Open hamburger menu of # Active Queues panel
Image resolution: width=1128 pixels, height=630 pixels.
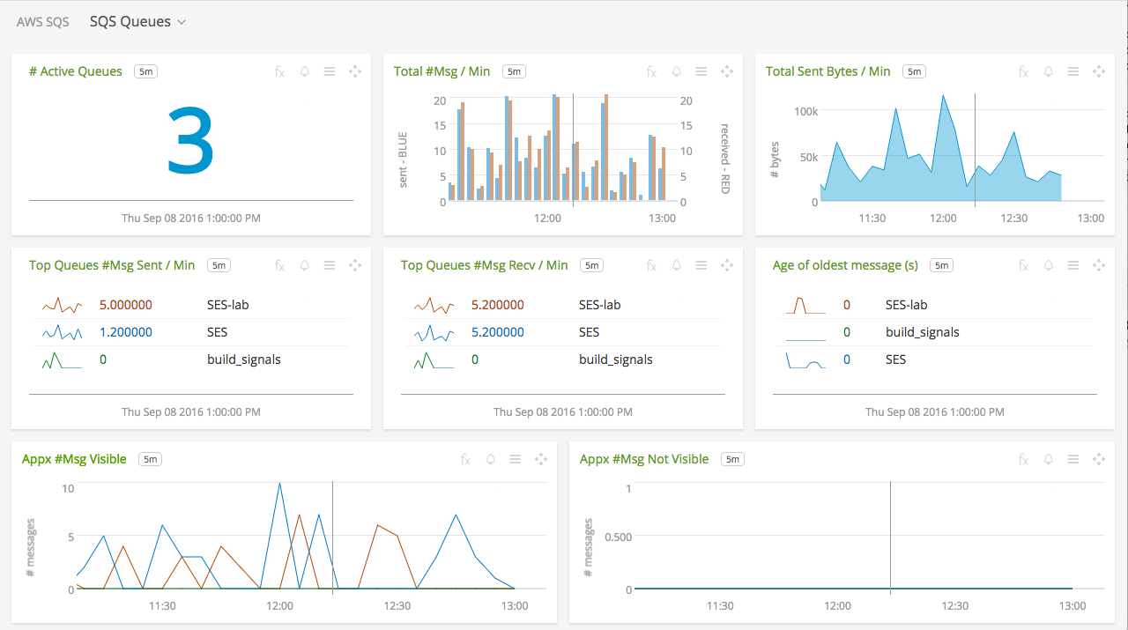330,71
